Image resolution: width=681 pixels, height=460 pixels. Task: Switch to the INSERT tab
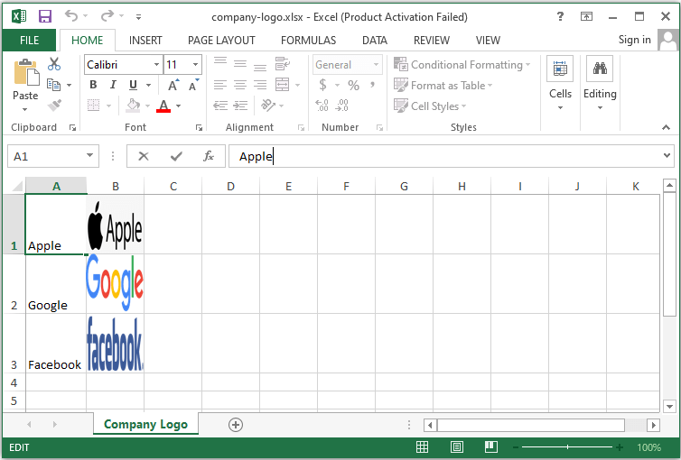[145, 41]
